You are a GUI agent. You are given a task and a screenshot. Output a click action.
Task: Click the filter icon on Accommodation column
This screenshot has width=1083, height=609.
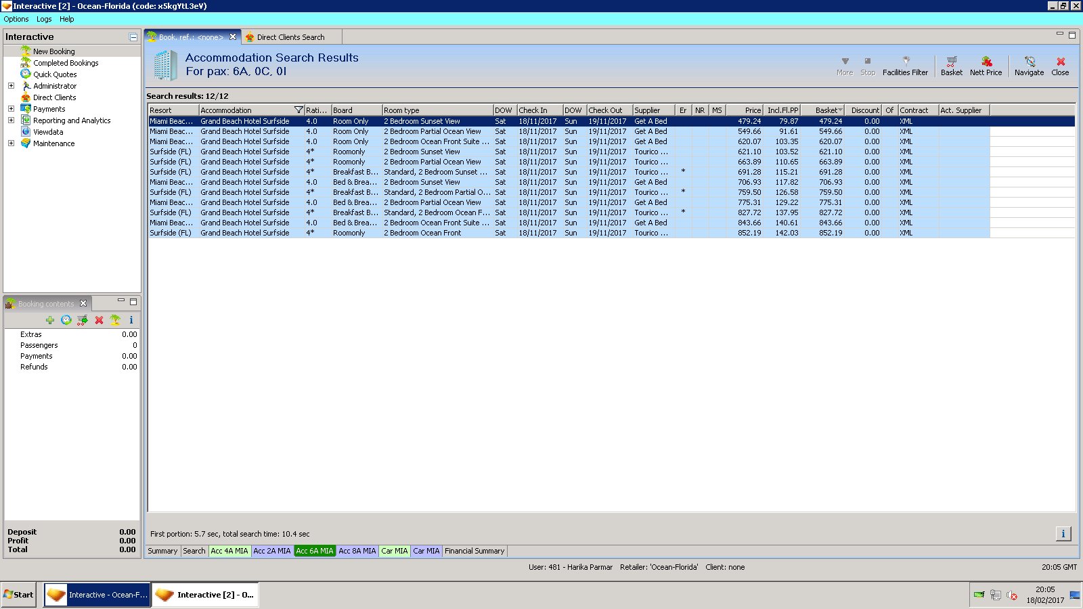pyautogui.click(x=299, y=110)
